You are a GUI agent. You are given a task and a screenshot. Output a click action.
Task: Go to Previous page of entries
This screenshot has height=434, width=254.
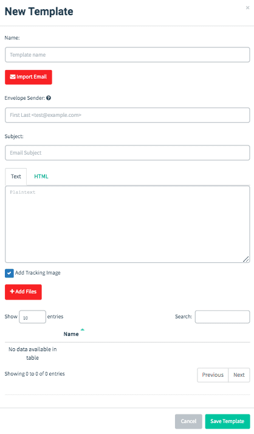[213, 375]
